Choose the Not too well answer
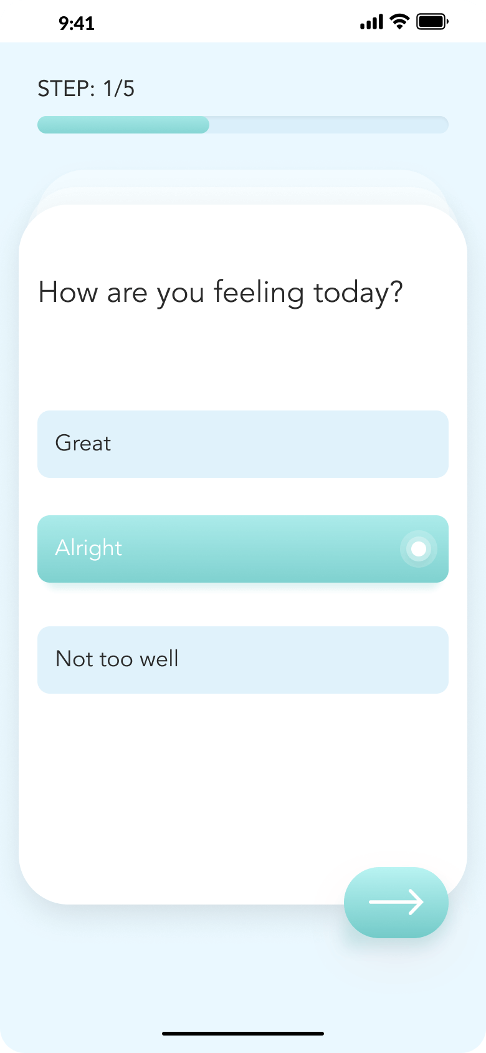The image size is (486, 1053). click(x=243, y=660)
